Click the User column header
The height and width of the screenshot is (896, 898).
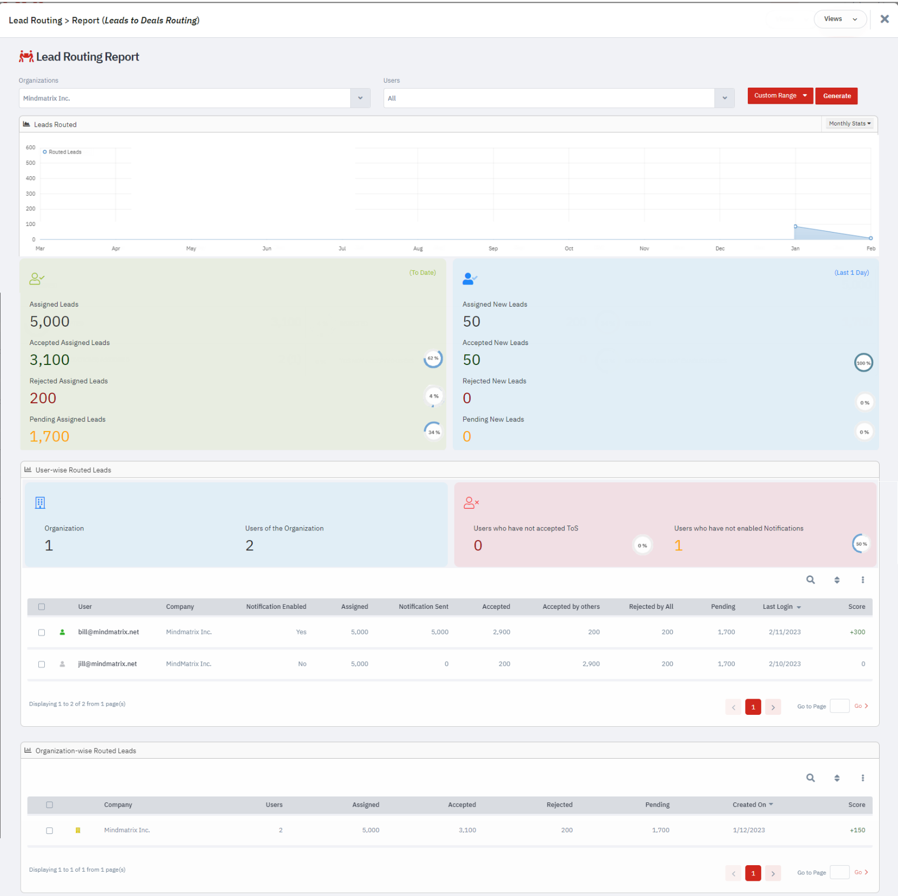(85, 607)
